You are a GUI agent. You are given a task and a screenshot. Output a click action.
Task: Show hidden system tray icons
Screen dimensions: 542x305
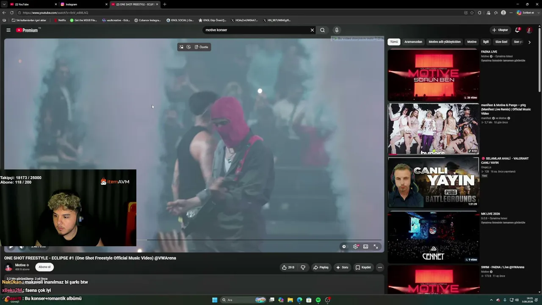point(491,300)
